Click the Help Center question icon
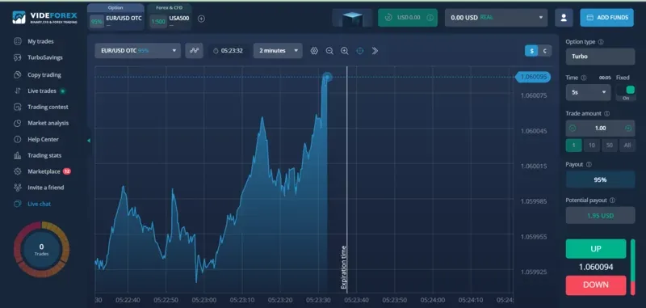Screen dimensions: 646x308 click(17, 139)
